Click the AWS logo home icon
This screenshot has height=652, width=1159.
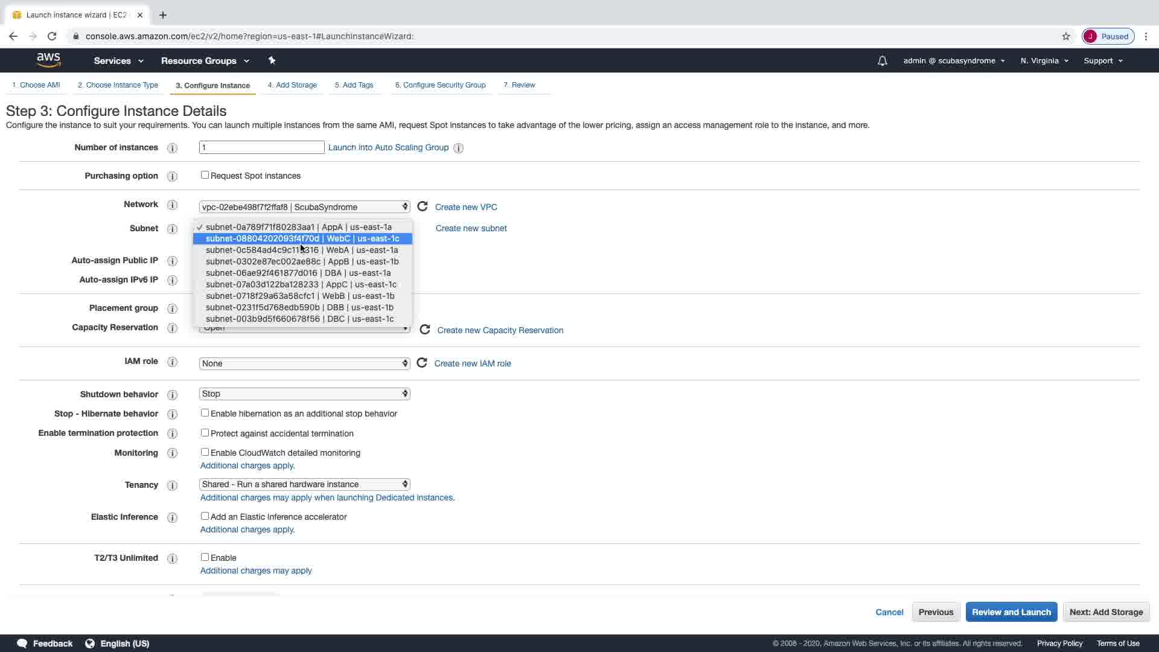pos(48,60)
